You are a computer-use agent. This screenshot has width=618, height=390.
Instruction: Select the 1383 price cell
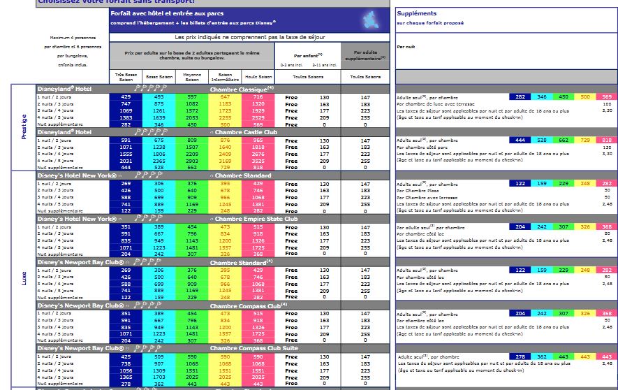point(126,117)
